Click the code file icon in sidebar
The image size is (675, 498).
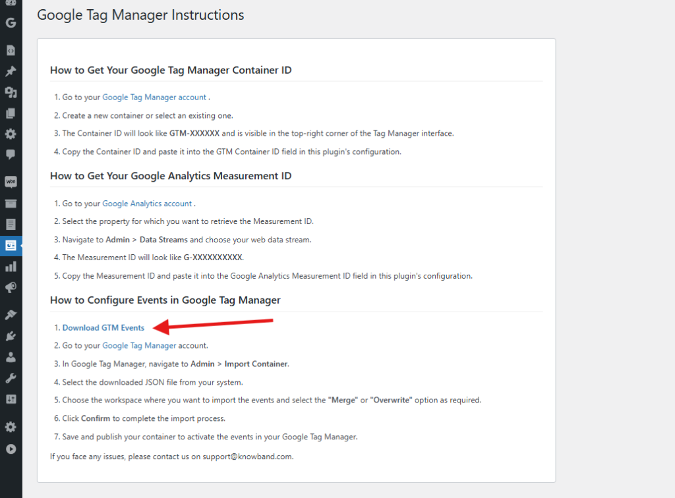pos(11,50)
